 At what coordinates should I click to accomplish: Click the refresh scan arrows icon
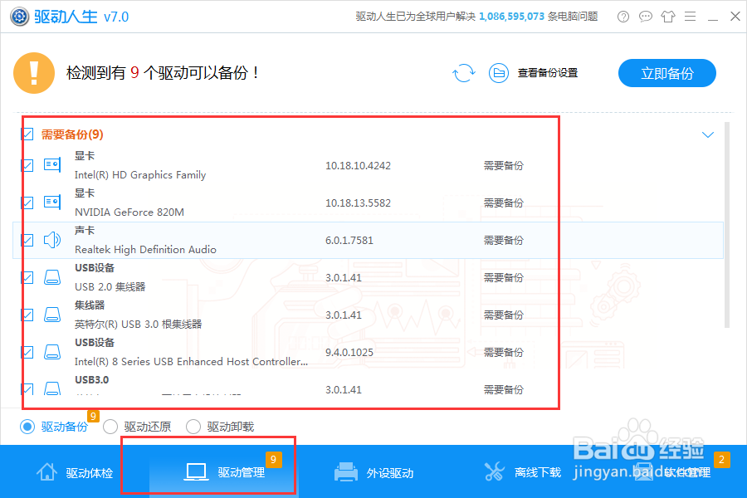point(463,73)
